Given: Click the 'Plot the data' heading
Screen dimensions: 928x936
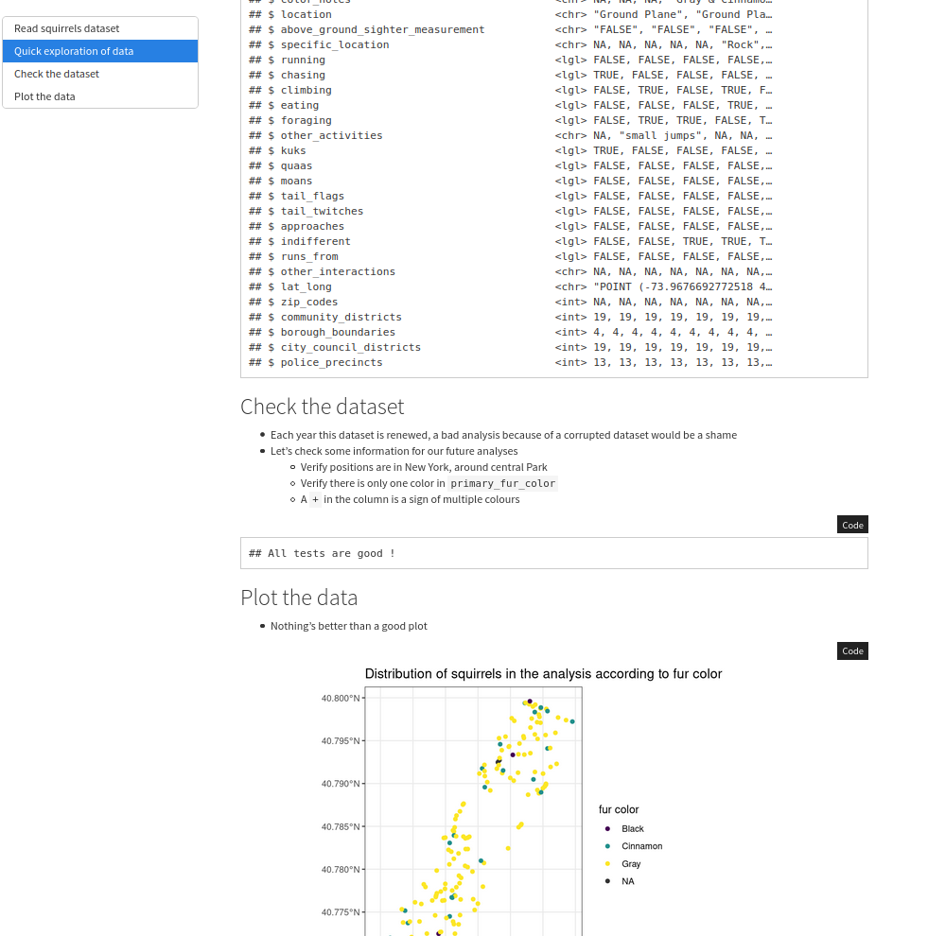Looking at the screenshot, I should coord(299,598).
